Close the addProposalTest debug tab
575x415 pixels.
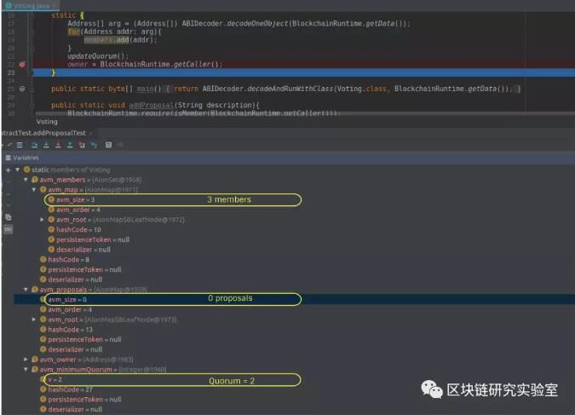[90, 133]
